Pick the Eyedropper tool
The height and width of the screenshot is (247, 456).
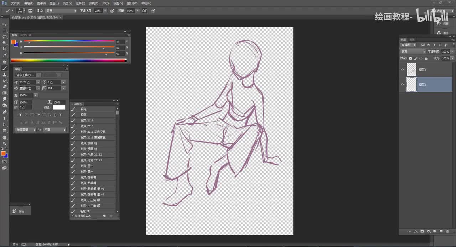tap(5, 56)
